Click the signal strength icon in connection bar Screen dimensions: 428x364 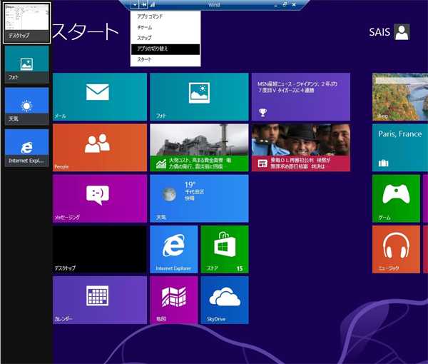click(153, 4)
